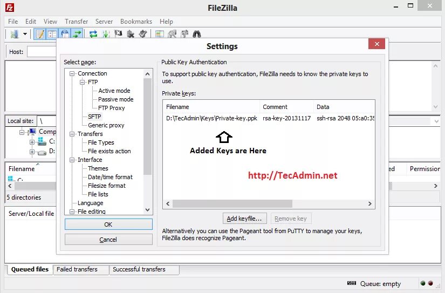The image size is (445, 293).
Task: Confirm settings with OK button
Action: tap(108, 224)
